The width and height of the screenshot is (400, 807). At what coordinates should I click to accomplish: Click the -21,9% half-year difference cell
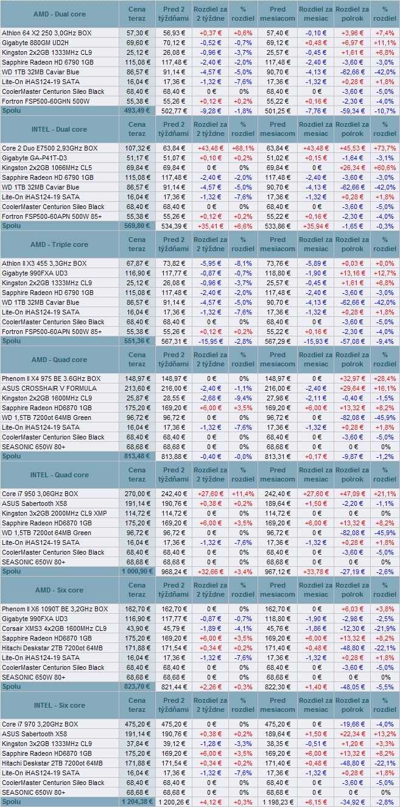[385, 628]
